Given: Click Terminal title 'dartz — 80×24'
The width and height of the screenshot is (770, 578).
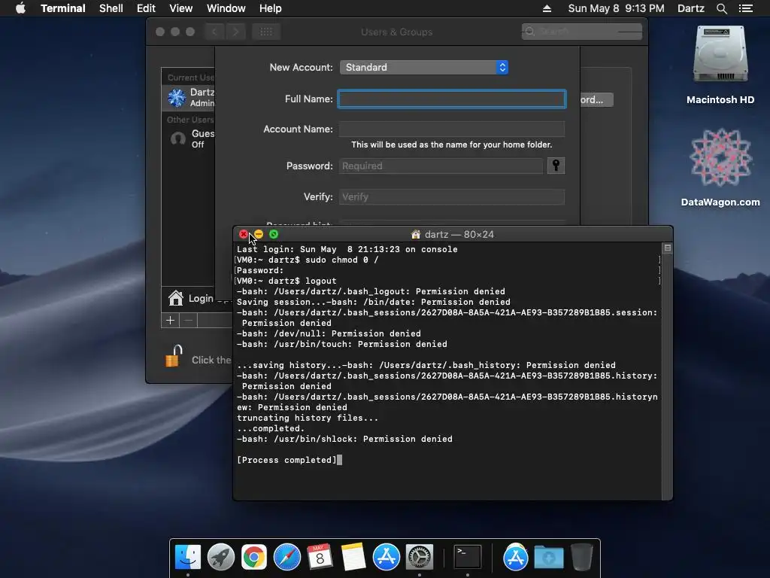Looking at the screenshot, I should coord(459,235).
